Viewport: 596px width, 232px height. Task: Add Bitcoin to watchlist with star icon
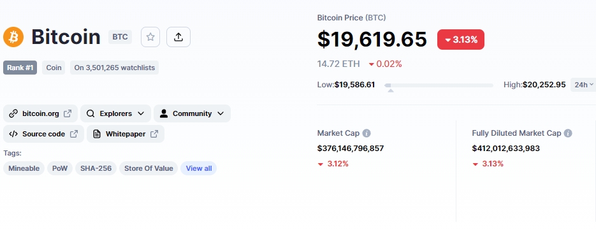click(x=150, y=37)
